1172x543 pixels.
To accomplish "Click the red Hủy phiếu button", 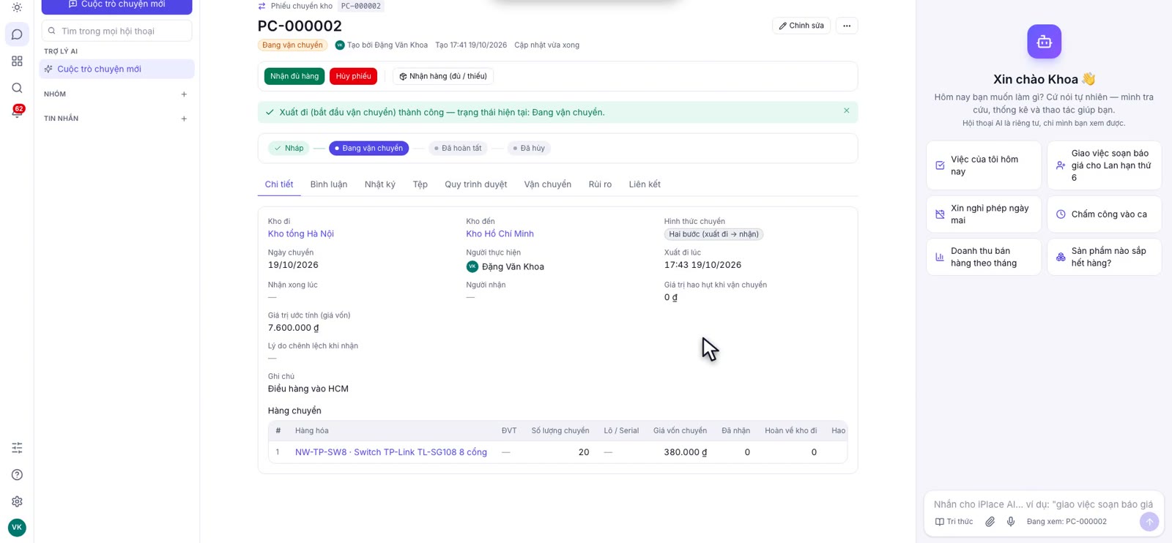I will 353,76.
